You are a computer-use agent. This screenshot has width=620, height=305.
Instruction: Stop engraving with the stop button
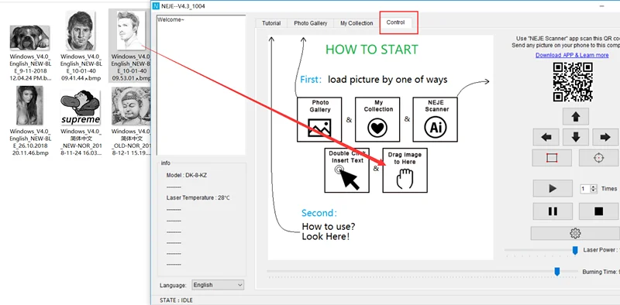pyautogui.click(x=598, y=211)
